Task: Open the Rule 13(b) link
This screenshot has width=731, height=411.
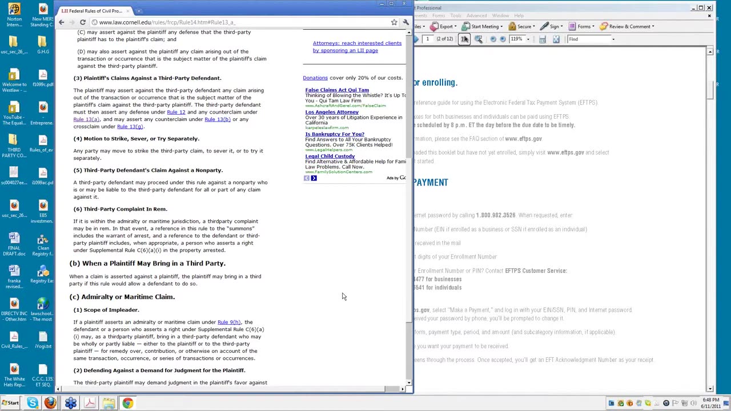Action: [x=218, y=119]
